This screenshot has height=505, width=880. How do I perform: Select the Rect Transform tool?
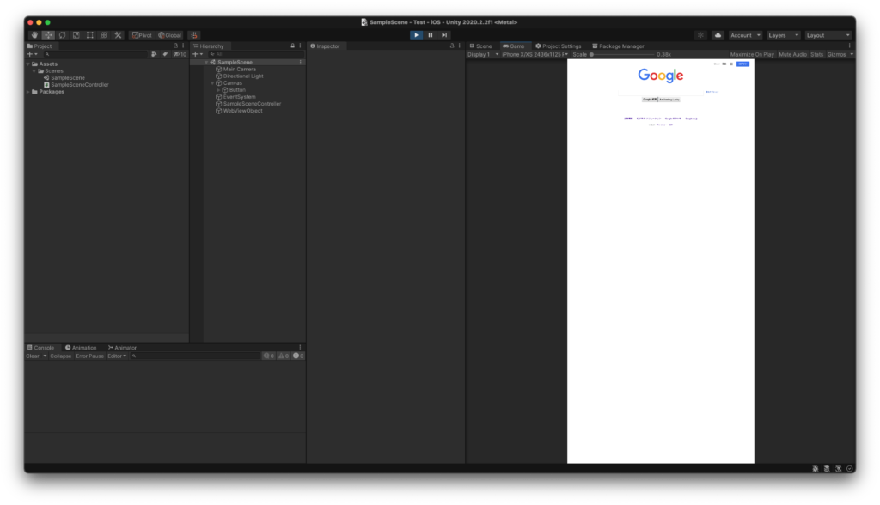89,34
